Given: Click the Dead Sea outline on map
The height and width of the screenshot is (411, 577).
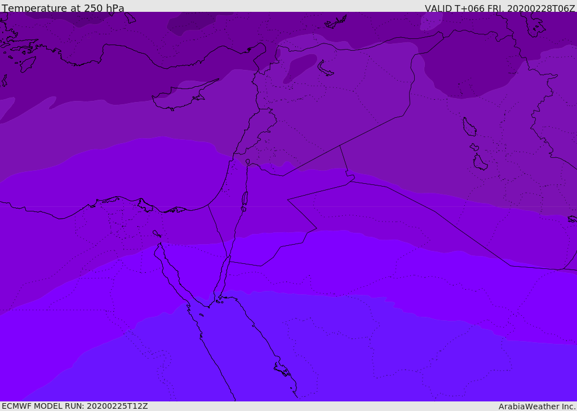Looking at the screenshot, I should click(245, 199).
